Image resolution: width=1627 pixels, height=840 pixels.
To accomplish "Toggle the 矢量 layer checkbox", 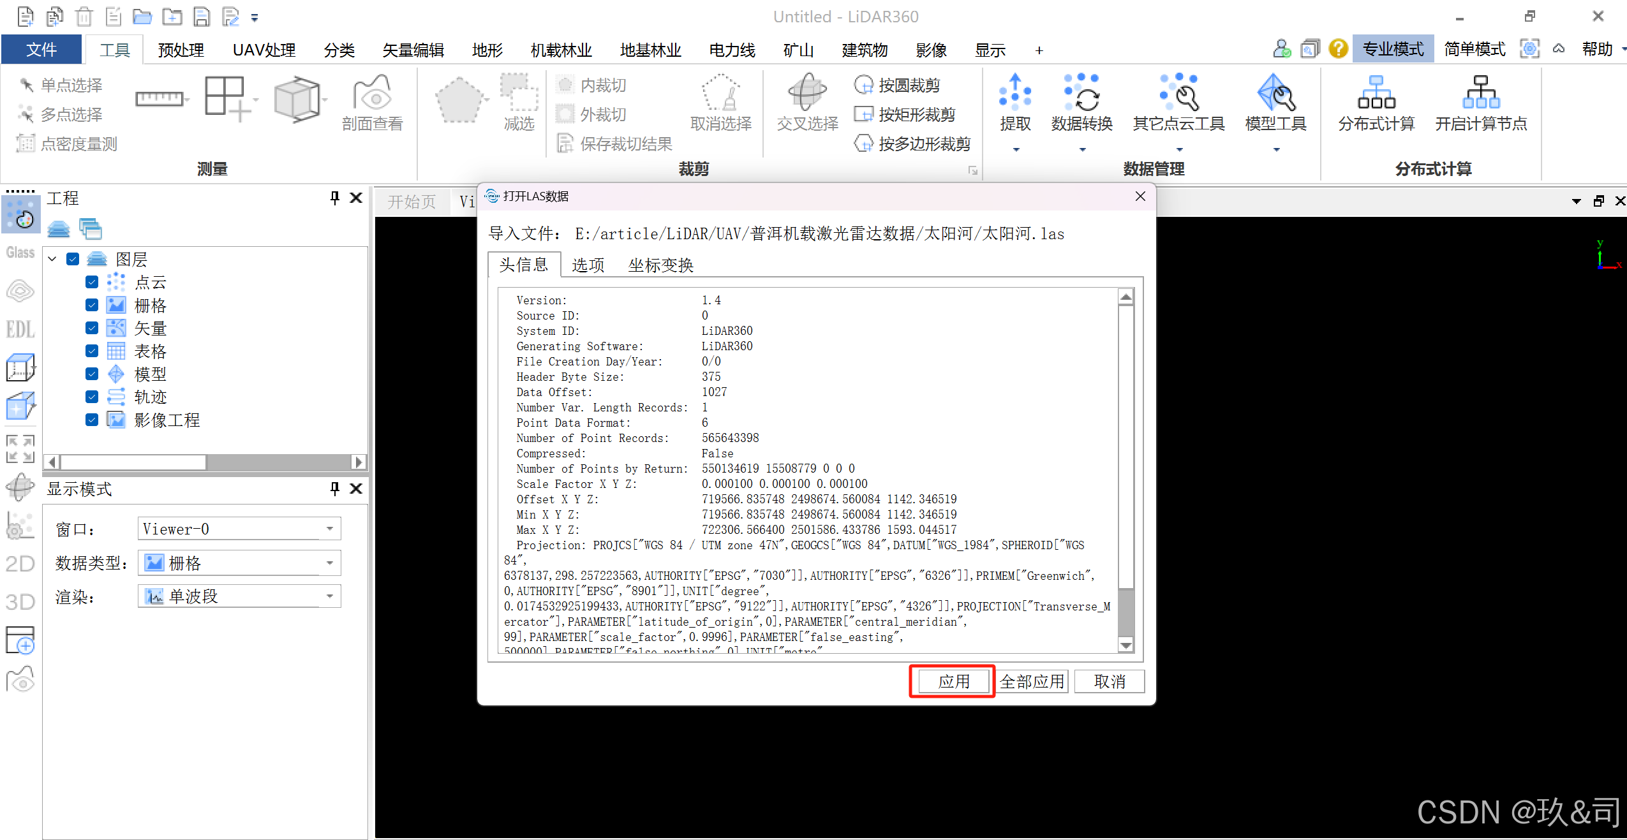I will pos(92,328).
